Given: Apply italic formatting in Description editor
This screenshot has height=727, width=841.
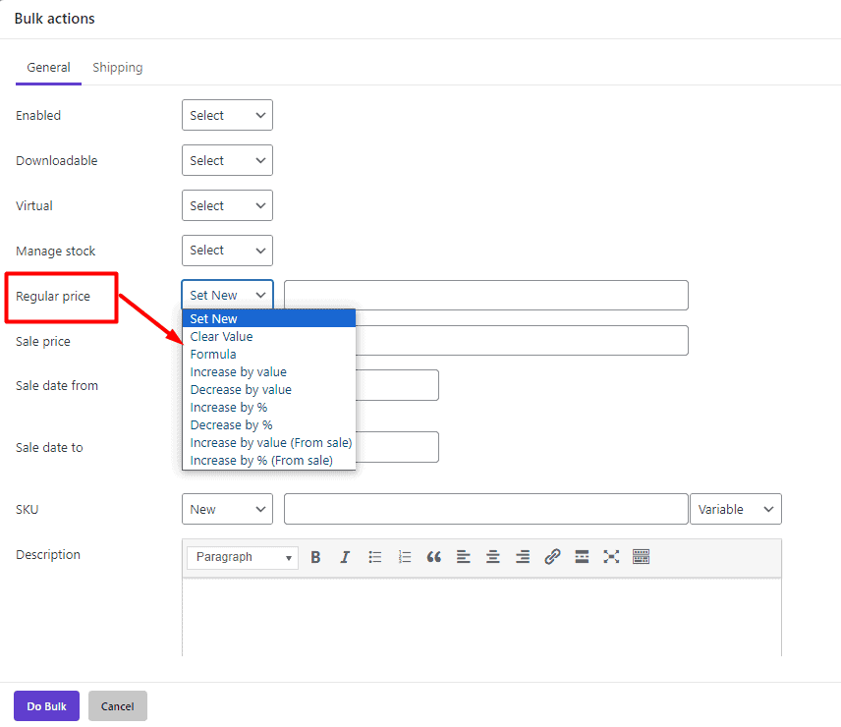Looking at the screenshot, I should [x=345, y=556].
